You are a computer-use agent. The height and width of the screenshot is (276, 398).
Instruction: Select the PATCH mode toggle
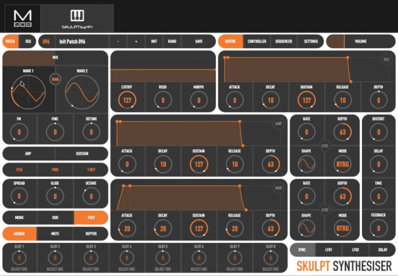(x=10, y=41)
